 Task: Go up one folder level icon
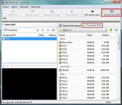coord(111,30)
